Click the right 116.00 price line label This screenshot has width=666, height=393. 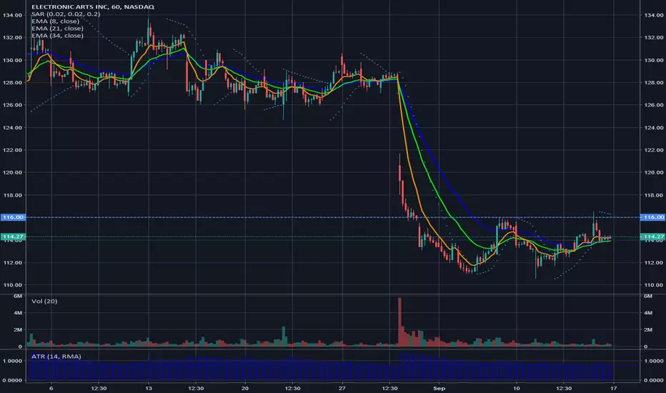tap(653, 217)
